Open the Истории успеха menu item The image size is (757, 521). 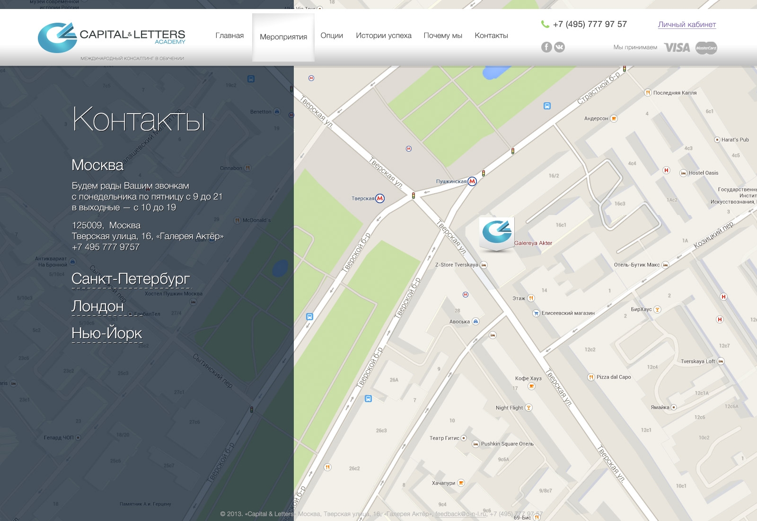[384, 36]
